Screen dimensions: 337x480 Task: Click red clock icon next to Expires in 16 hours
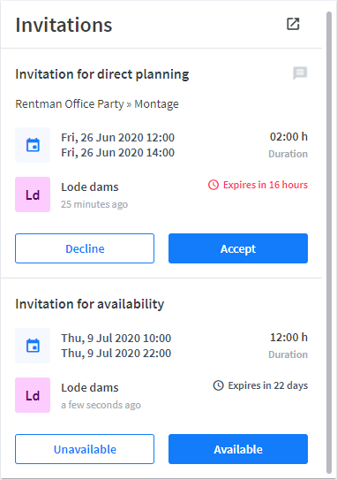[x=213, y=185]
